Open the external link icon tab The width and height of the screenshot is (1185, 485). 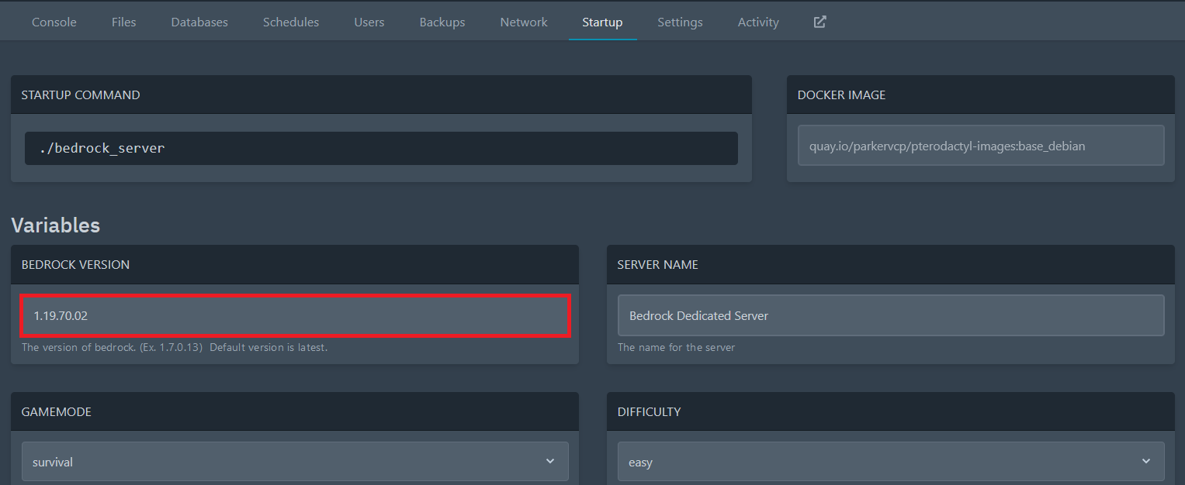tap(819, 22)
